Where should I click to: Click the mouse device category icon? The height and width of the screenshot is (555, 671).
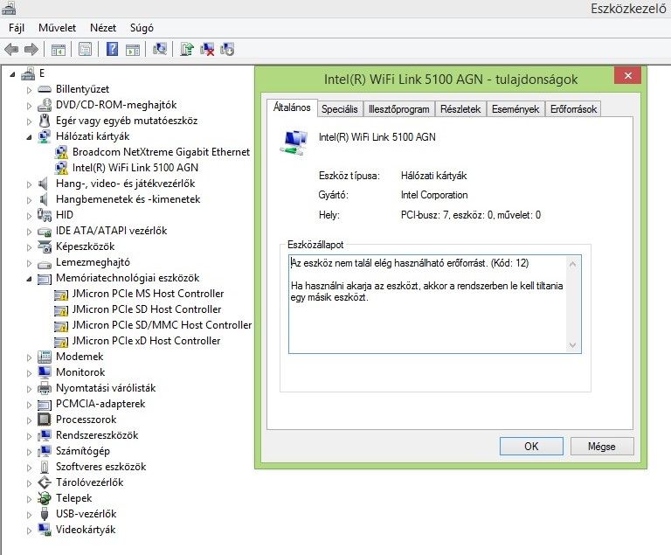click(x=45, y=121)
